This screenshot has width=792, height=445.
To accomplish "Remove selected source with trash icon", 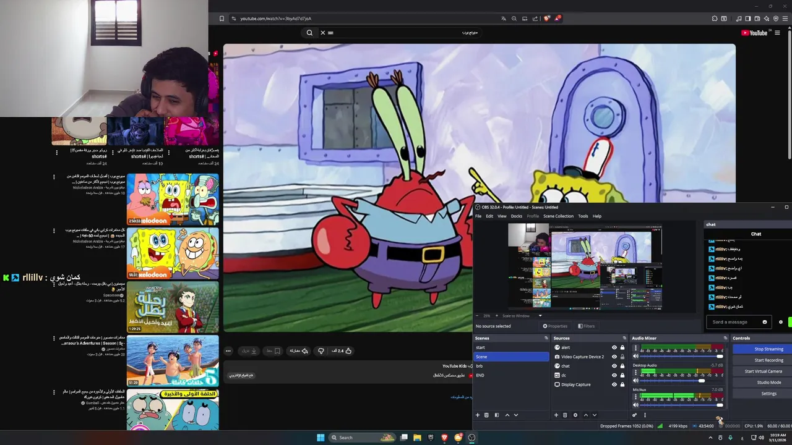I will 565,415.
